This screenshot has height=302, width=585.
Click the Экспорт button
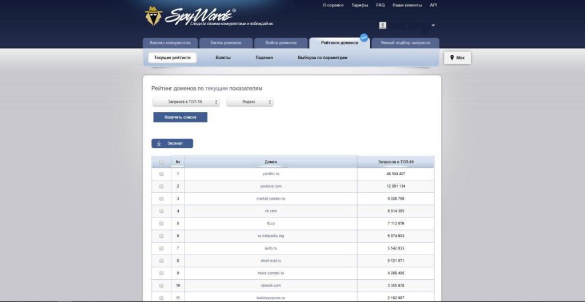point(172,143)
